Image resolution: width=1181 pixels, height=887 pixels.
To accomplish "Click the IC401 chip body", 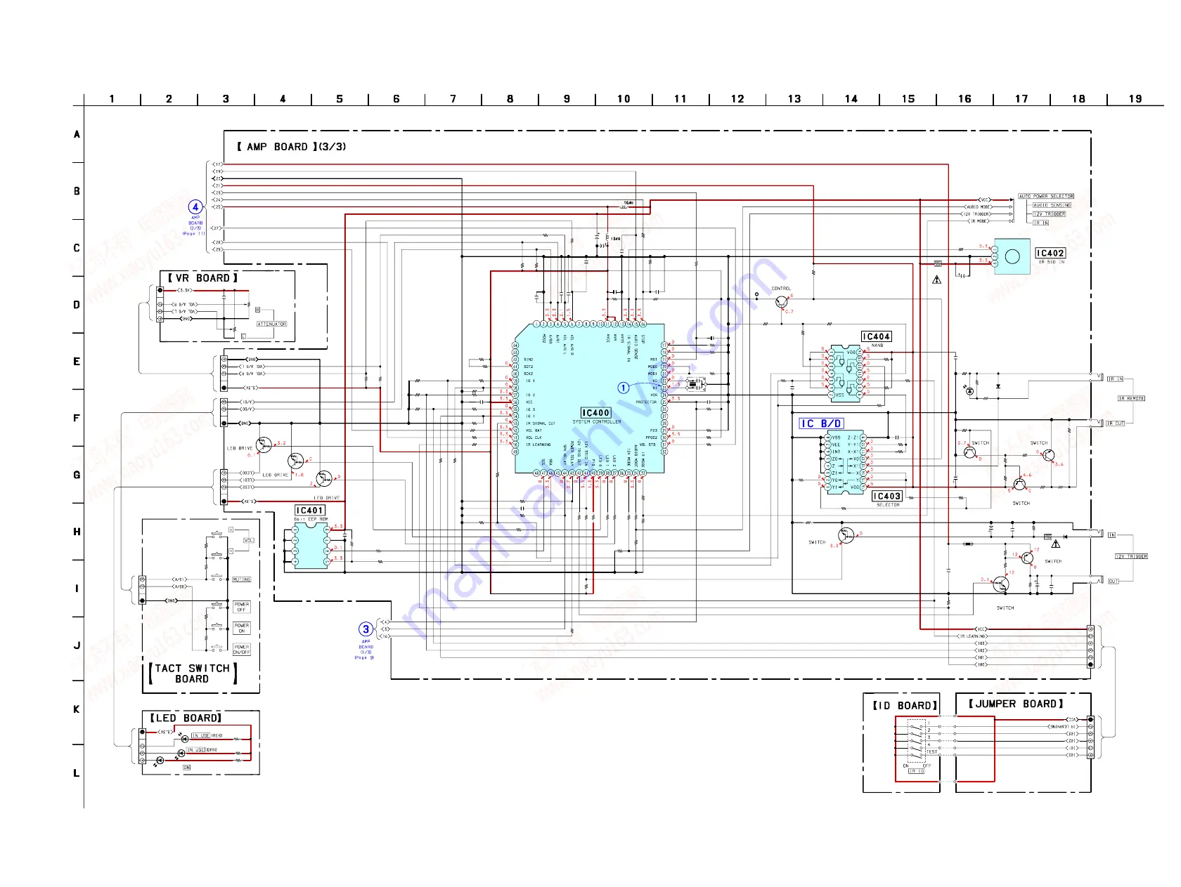I will (311, 546).
